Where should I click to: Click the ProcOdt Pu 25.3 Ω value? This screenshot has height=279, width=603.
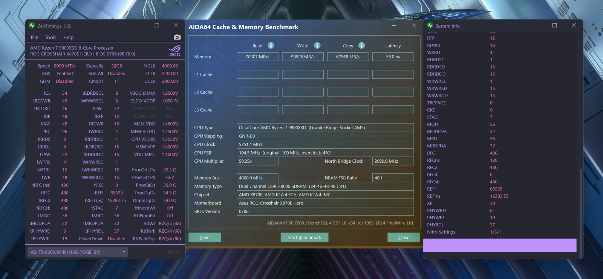(x=170, y=170)
